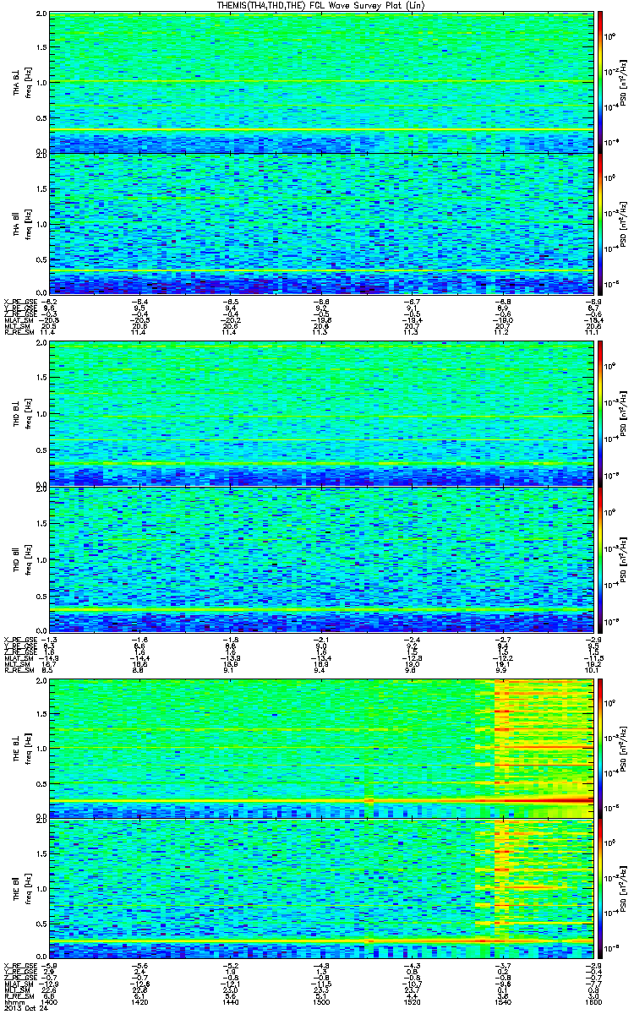Click the PSD [nT²/Hz] label of THA B⊥
The image size is (634, 1014).
pos(622,84)
